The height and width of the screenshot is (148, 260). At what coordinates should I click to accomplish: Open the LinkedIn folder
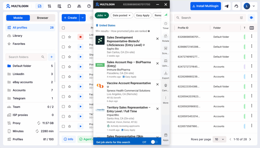tap(30, 74)
